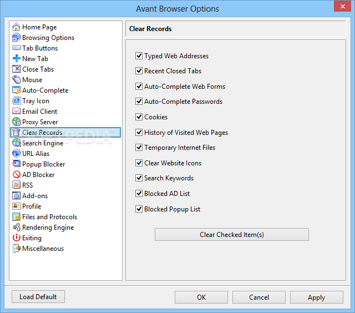Open Search Engine settings
The width and height of the screenshot is (355, 313).
[43, 143]
